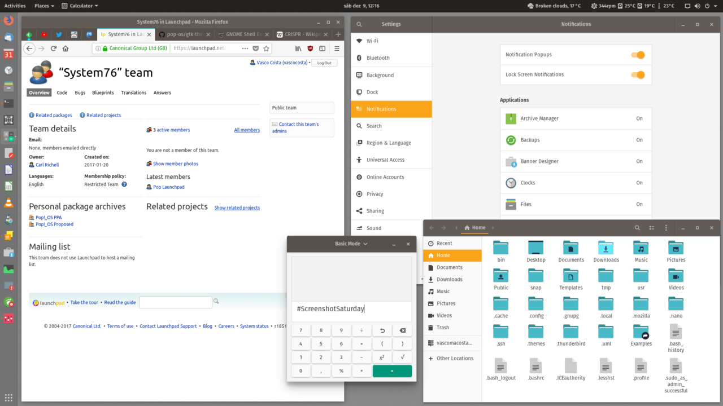
Task: Switch to the Bugs tab on Launchpad
Action: tap(80, 92)
